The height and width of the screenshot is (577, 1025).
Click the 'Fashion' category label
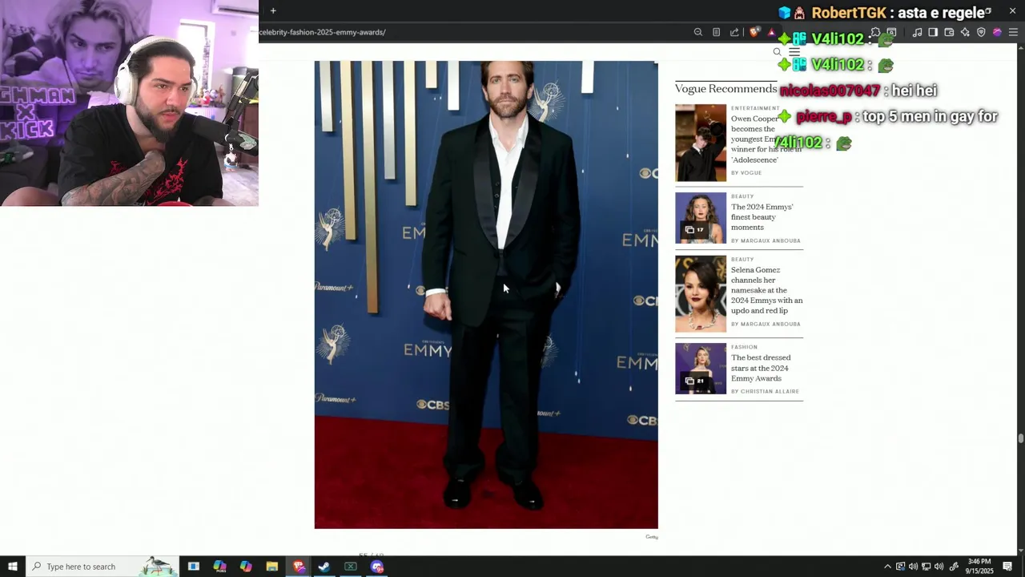click(x=744, y=347)
